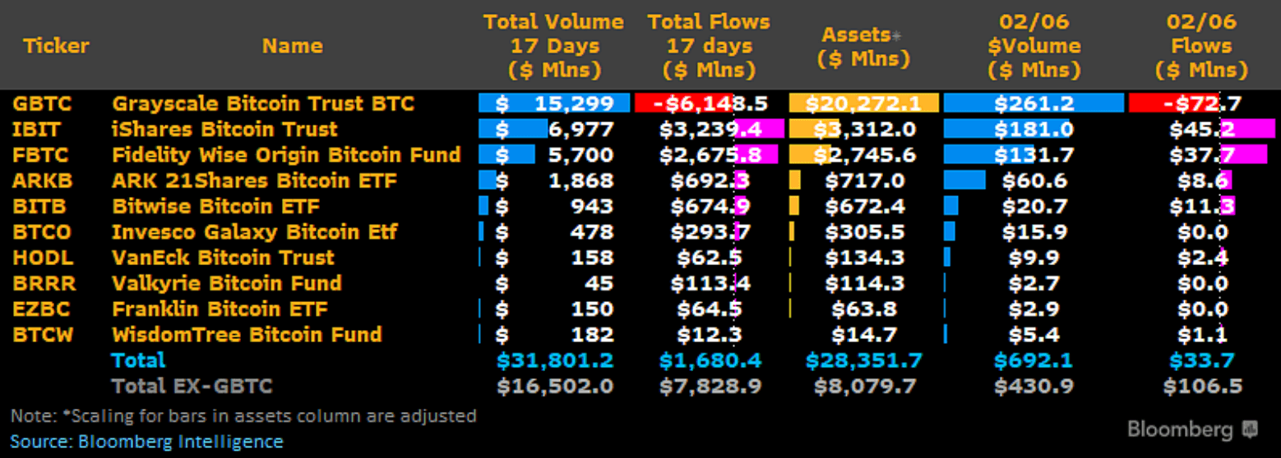Select the HODL ticker

coord(42,257)
